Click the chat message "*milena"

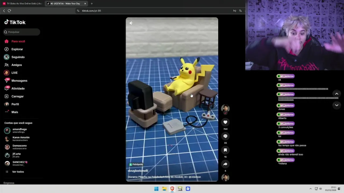(x=282, y=164)
